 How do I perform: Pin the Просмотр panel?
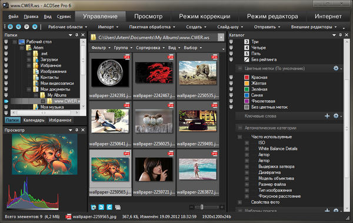tap(76, 130)
